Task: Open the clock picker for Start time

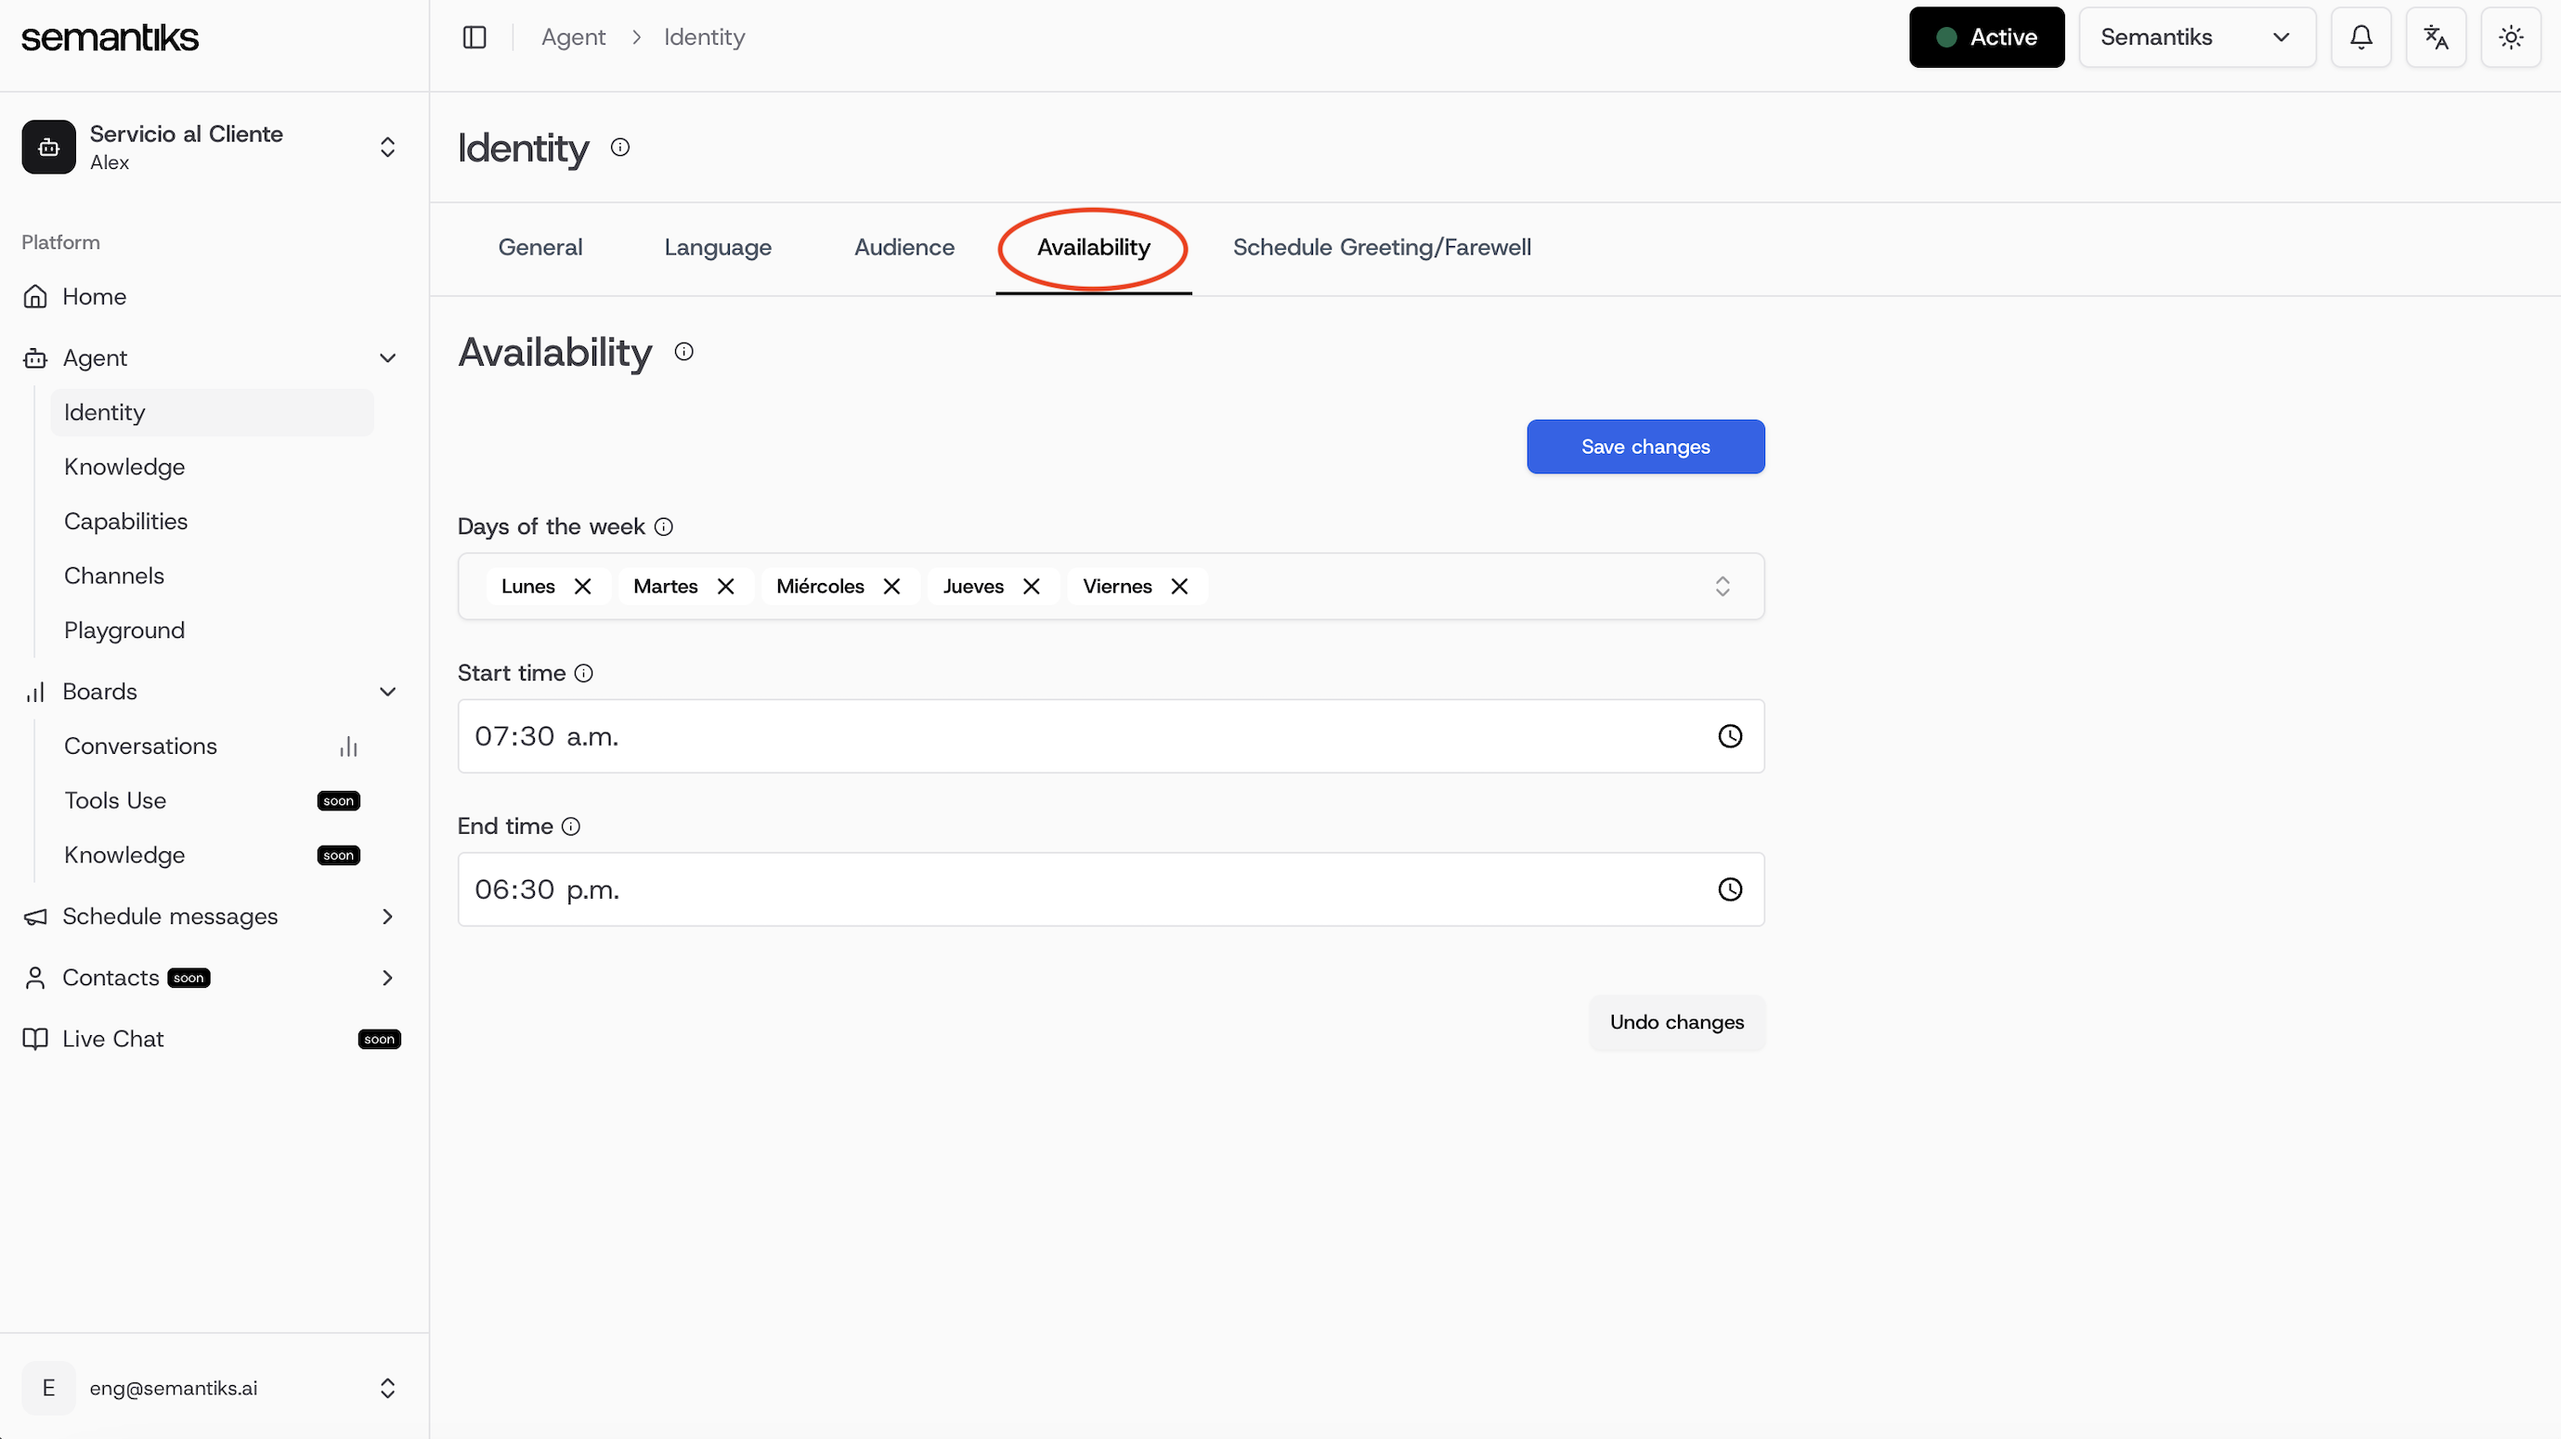Action: (1730, 736)
